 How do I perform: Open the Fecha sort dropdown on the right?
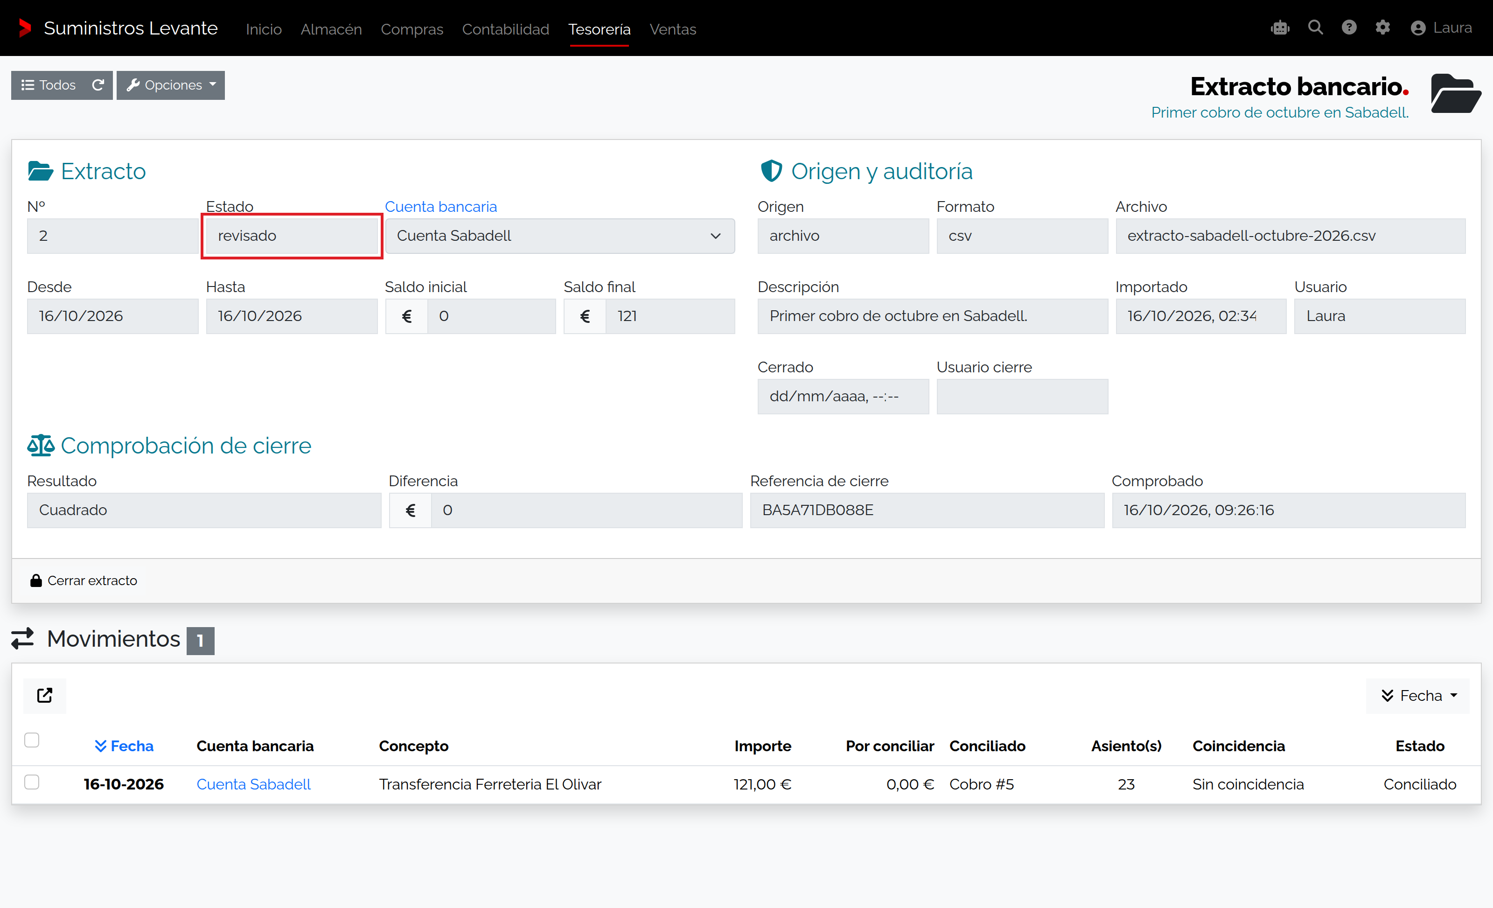tap(1418, 695)
